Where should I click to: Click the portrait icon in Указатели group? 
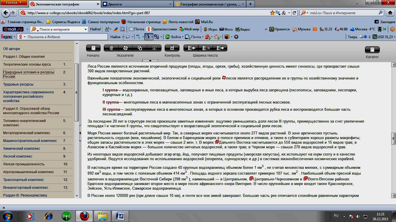coord(154,48)
